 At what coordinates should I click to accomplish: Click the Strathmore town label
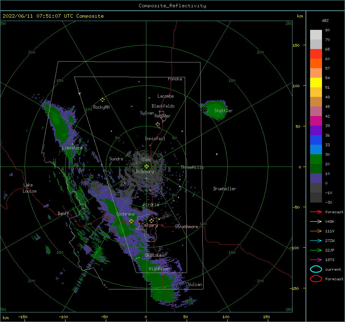click(186, 227)
